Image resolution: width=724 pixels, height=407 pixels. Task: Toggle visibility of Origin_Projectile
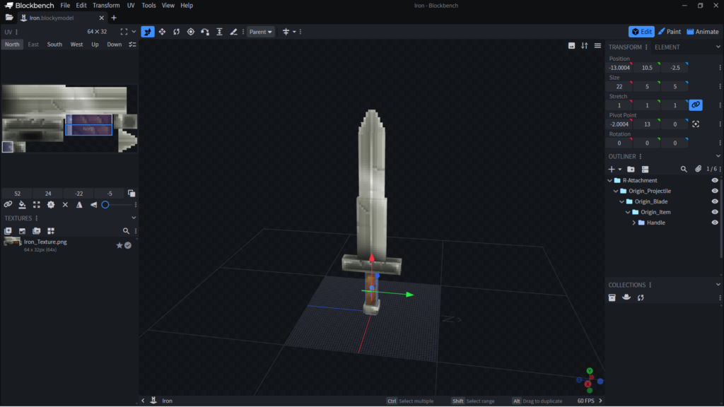pos(713,191)
